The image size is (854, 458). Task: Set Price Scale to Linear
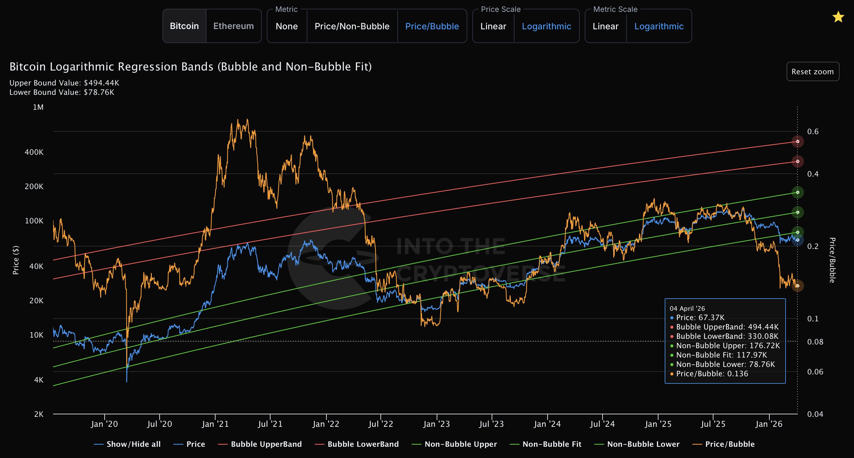coord(493,27)
